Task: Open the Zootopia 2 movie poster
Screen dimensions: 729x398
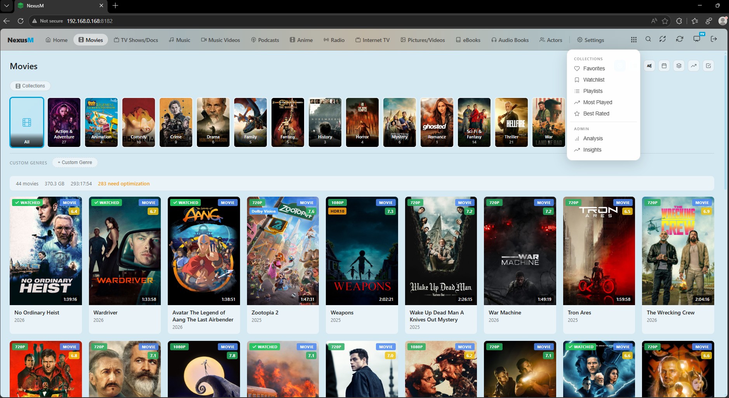Action: [x=283, y=251]
